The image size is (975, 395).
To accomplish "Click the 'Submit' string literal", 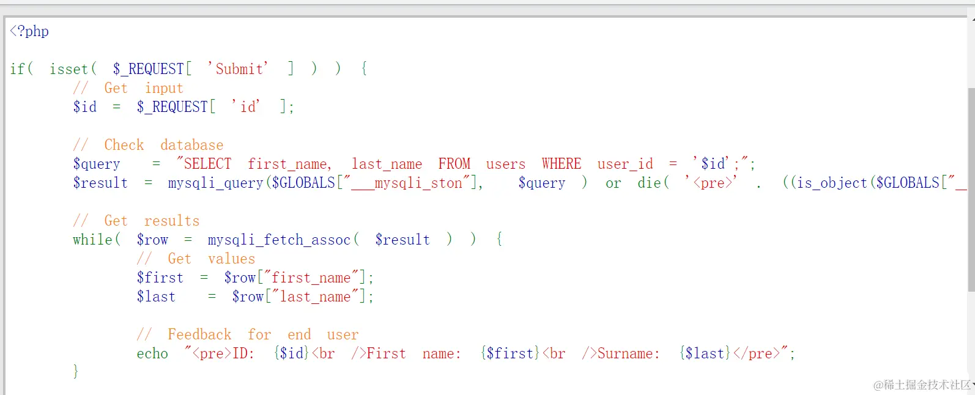I will click(x=239, y=69).
